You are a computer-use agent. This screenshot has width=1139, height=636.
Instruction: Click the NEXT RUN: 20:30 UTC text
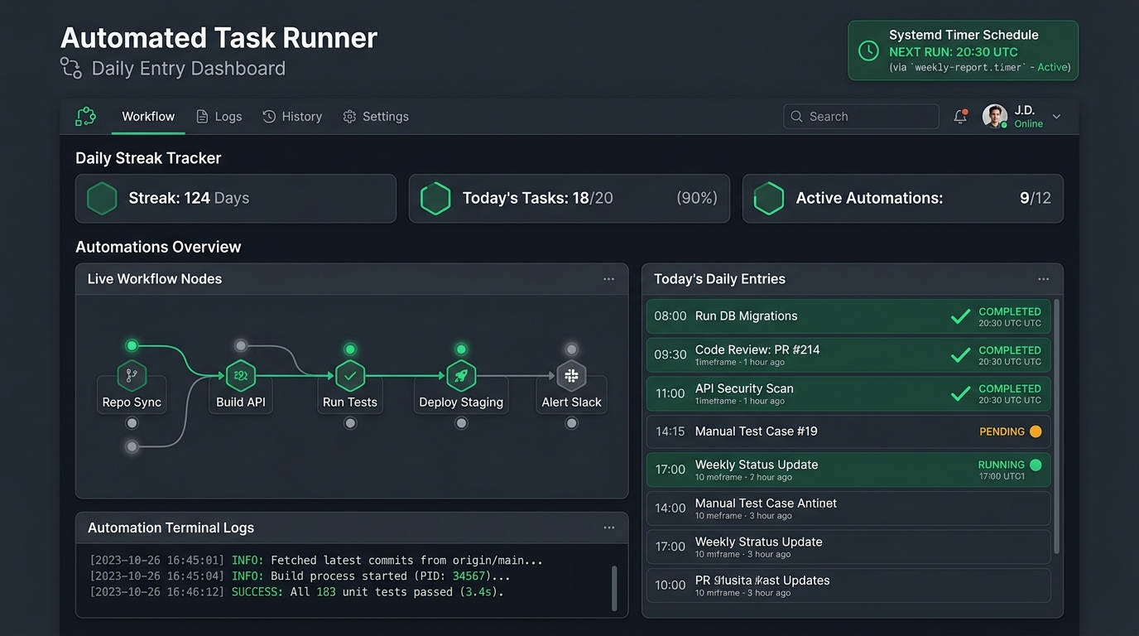coord(954,51)
